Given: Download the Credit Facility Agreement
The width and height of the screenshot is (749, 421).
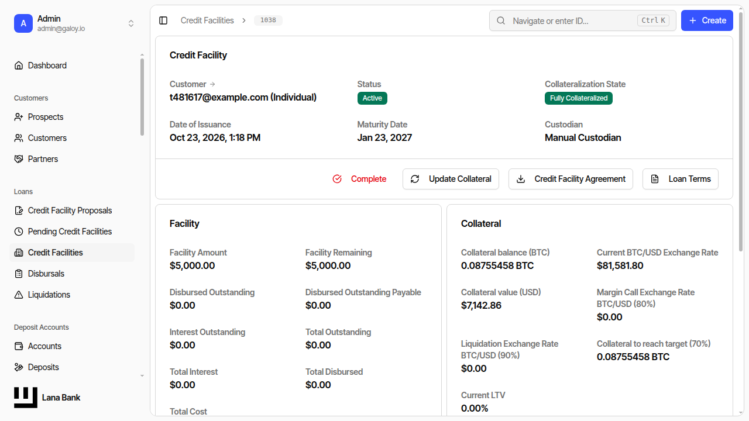Looking at the screenshot, I should [571, 179].
